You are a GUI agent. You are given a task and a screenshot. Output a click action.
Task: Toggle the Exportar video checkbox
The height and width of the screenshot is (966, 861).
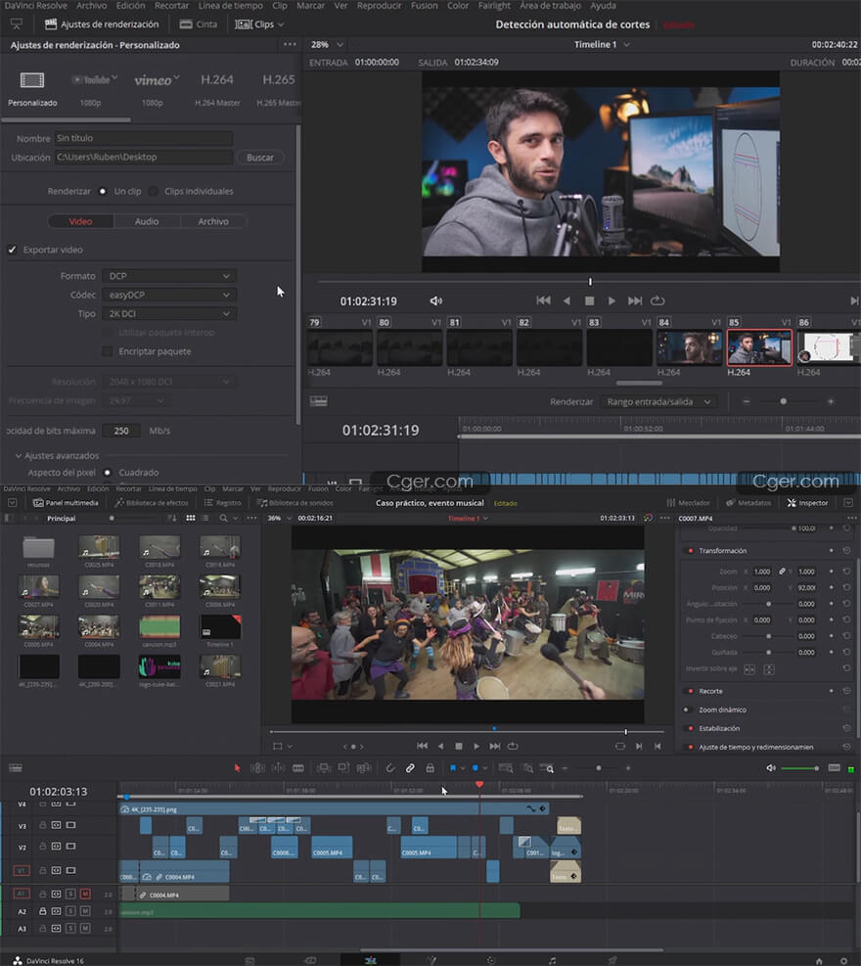(12, 250)
